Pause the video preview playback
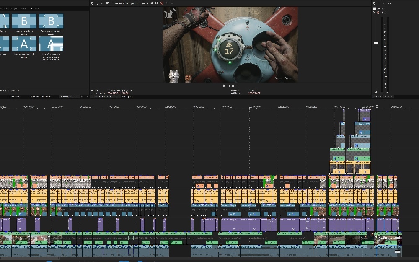The image size is (419, 262). pyautogui.click(x=229, y=86)
